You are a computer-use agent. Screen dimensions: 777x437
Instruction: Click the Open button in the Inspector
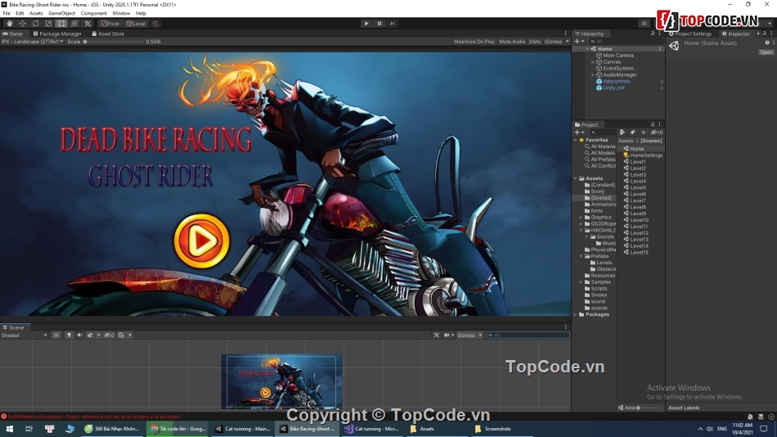766,52
